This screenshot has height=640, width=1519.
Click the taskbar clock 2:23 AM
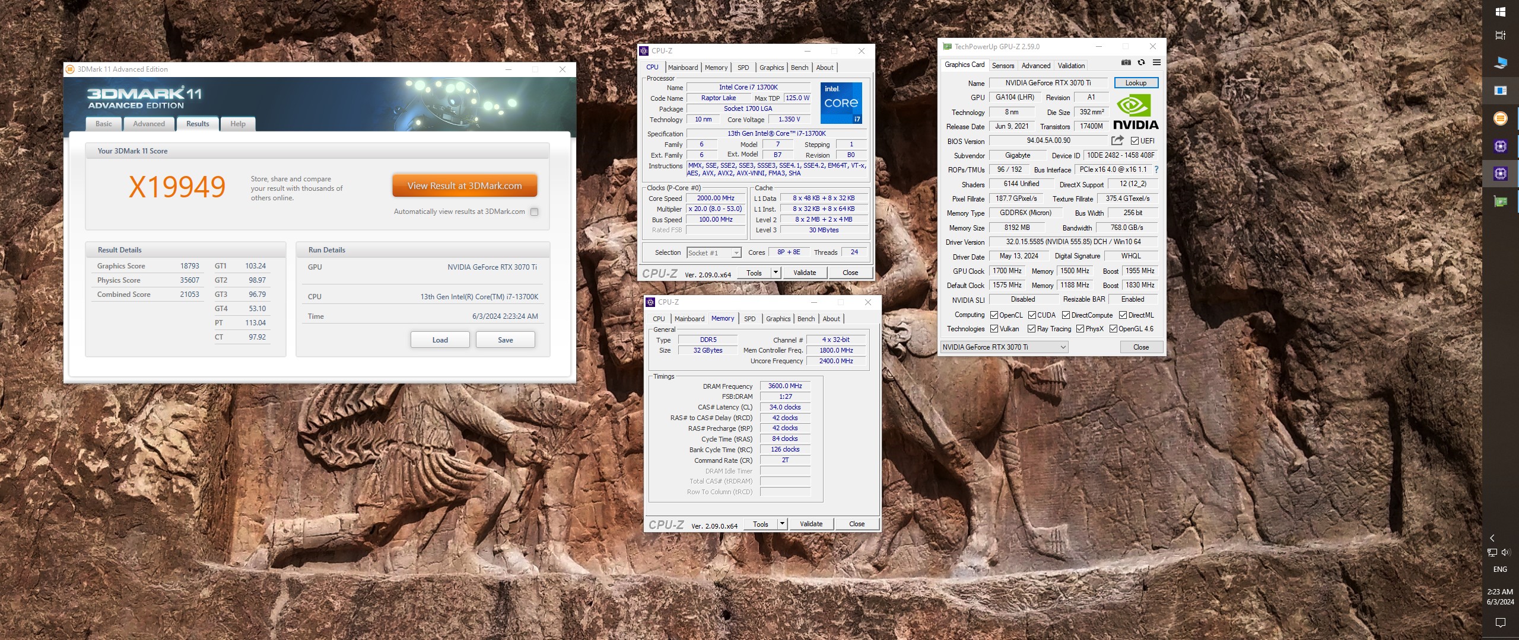tap(1500, 597)
